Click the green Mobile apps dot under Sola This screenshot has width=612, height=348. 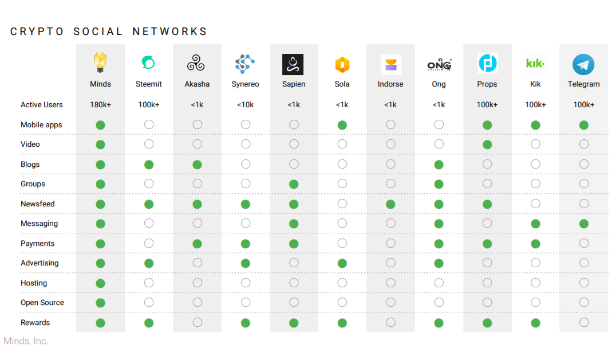coord(342,125)
